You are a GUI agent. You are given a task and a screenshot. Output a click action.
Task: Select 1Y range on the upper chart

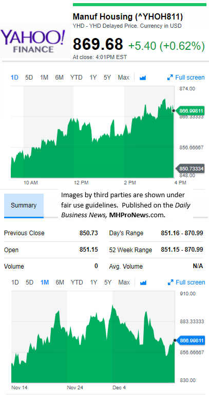[x=93, y=78]
